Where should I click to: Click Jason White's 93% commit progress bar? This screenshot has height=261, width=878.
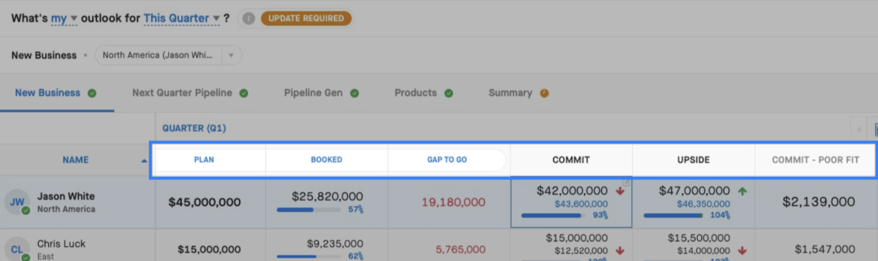click(x=553, y=215)
